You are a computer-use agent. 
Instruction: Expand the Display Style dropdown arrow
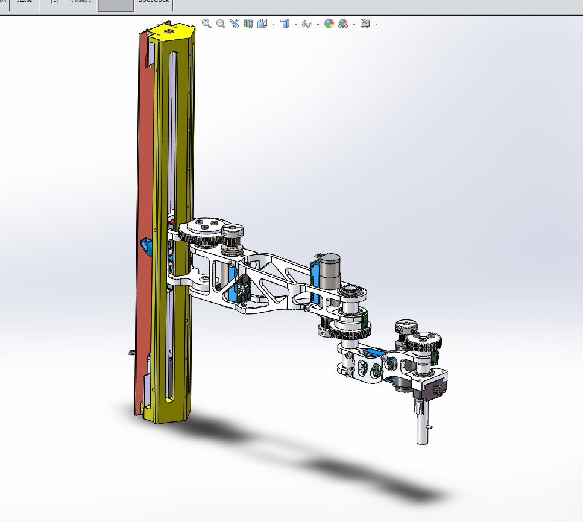pos(295,25)
